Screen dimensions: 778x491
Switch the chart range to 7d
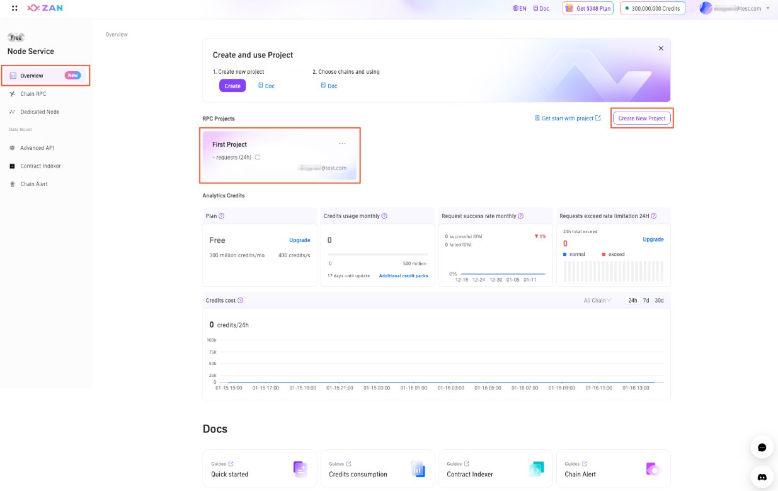pyautogui.click(x=646, y=301)
